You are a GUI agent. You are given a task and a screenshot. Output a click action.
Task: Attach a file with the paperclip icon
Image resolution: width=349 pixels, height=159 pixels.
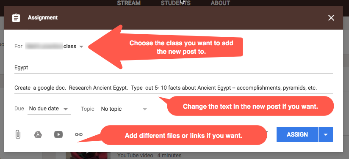click(18, 134)
